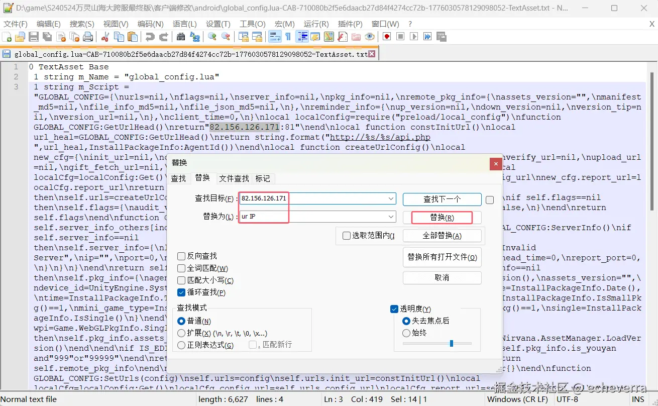
Task: Toggle file monitoring eye icon
Action: click(x=370, y=37)
